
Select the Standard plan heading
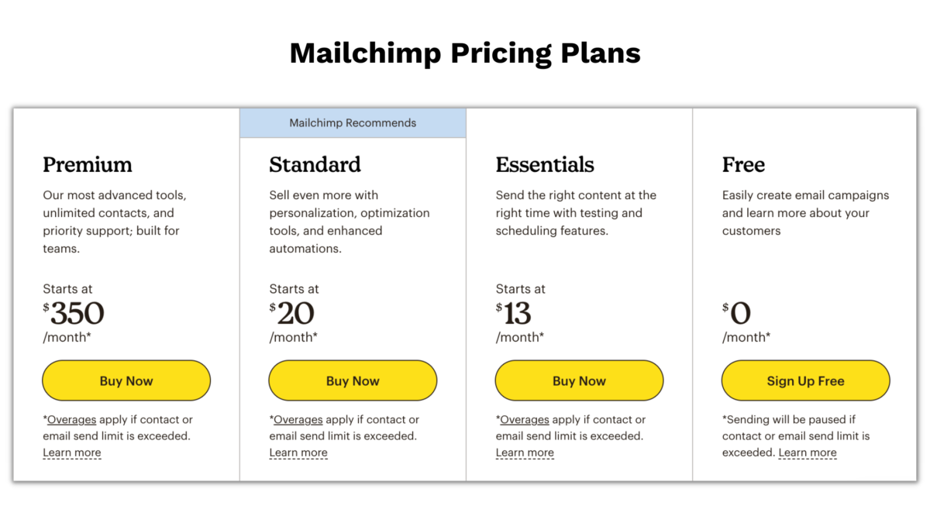pyautogui.click(x=315, y=164)
